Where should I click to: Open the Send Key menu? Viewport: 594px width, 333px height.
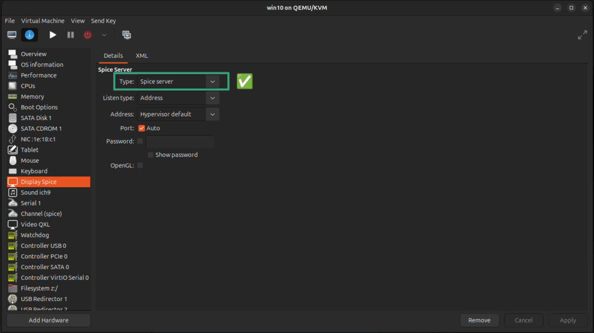(103, 21)
